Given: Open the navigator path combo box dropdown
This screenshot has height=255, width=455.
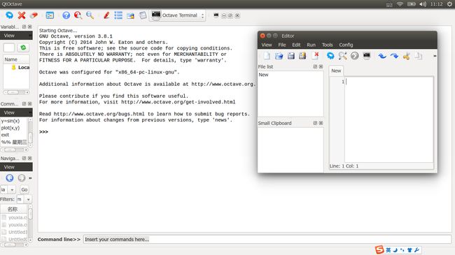Looking at the screenshot, I should click(12, 190).
